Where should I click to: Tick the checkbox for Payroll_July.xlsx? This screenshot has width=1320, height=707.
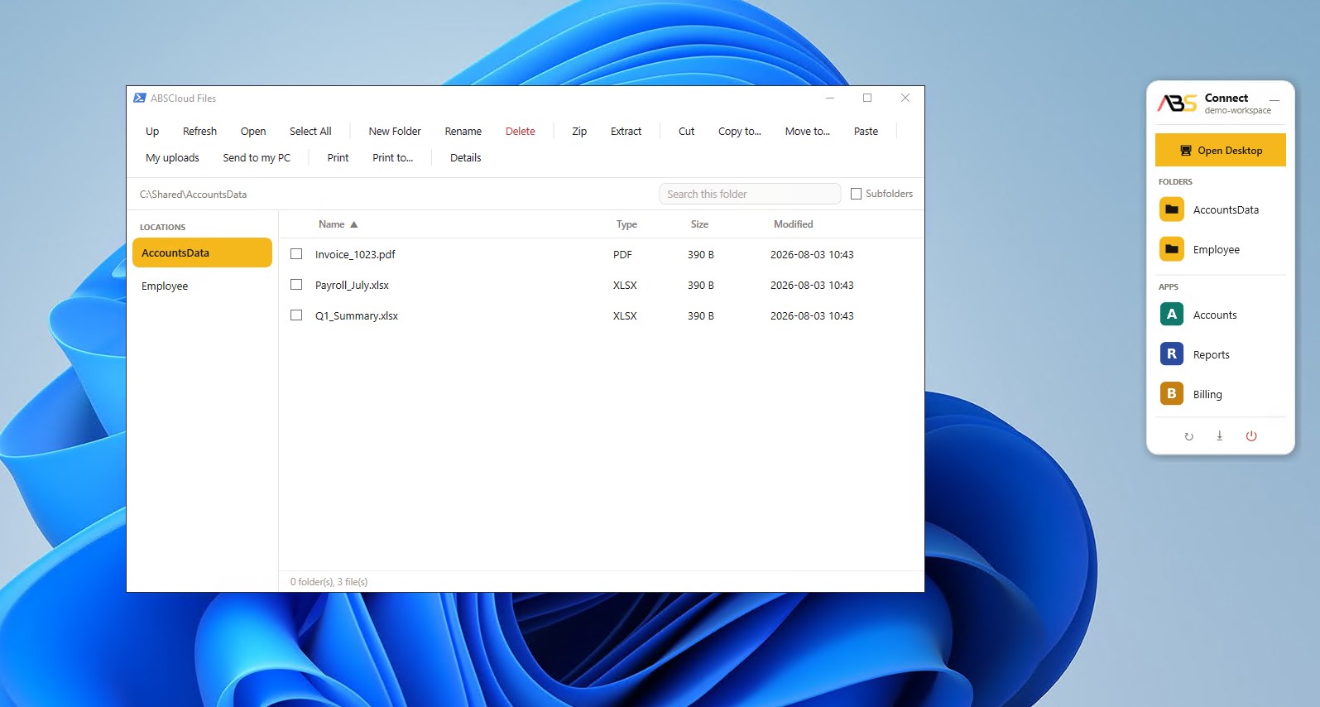point(296,285)
